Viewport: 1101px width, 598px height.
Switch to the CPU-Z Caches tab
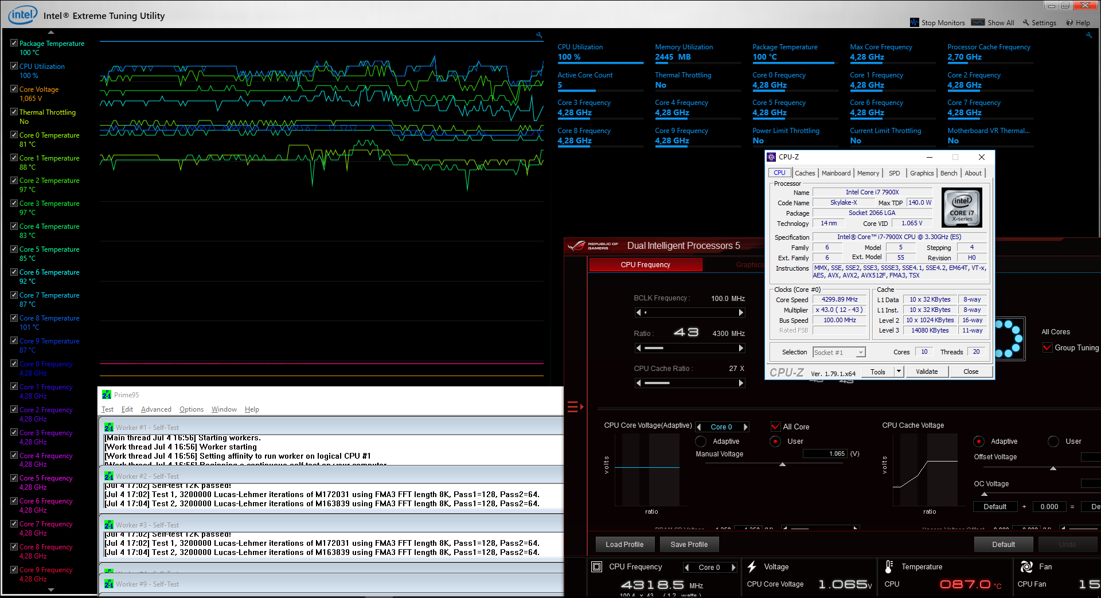tap(805, 173)
